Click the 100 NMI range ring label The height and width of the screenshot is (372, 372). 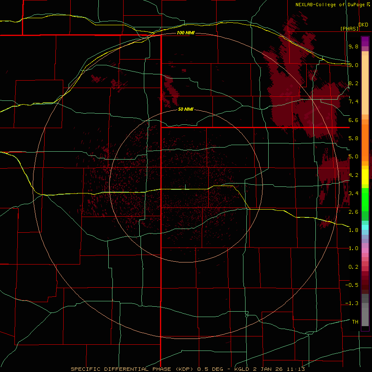[x=186, y=33]
